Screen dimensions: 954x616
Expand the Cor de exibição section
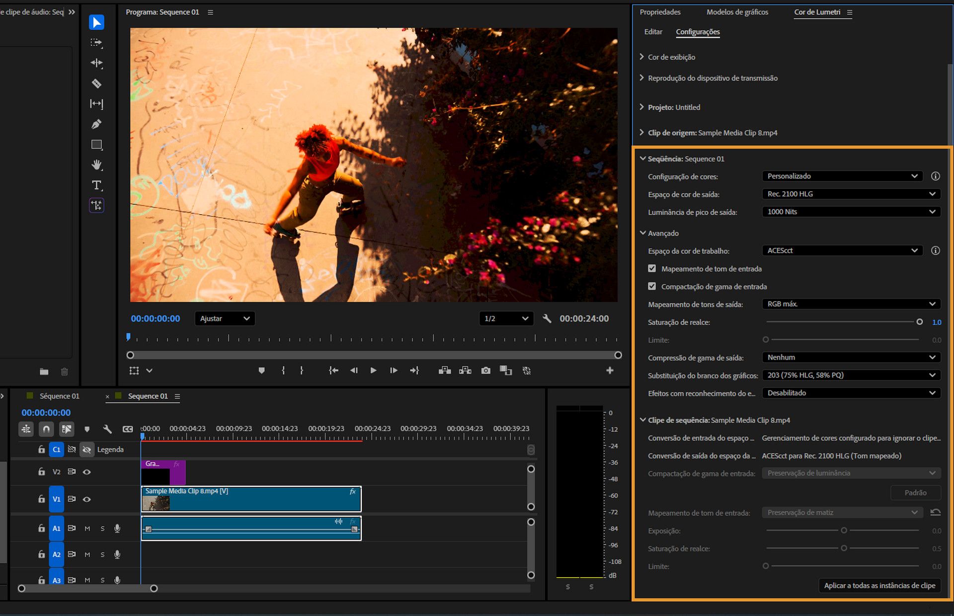(x=641, y=57)
